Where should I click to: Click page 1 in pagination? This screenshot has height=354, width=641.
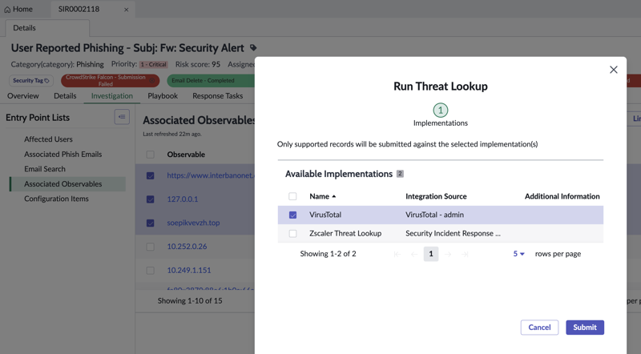pyautogui.click(x=431, y=254)
